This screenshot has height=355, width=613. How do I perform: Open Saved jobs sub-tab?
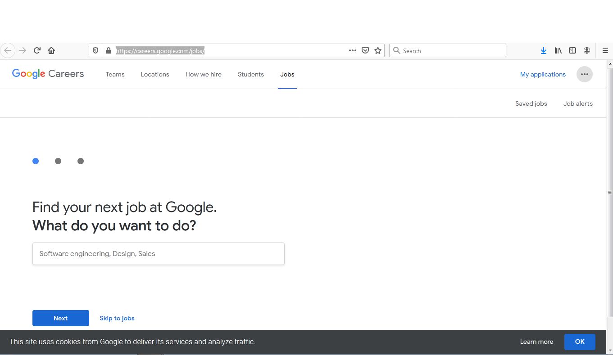[531, 103]
